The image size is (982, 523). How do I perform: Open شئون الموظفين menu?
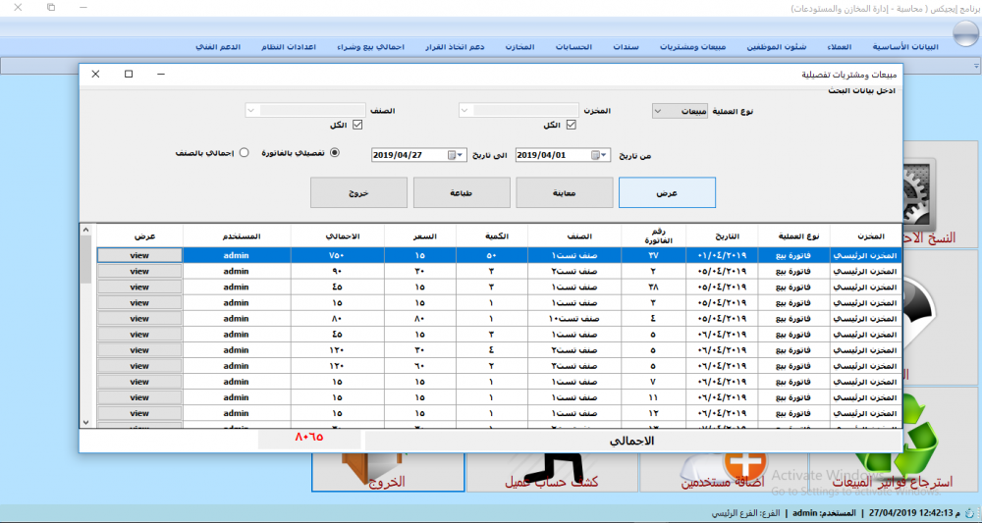[x=777, y=47]
